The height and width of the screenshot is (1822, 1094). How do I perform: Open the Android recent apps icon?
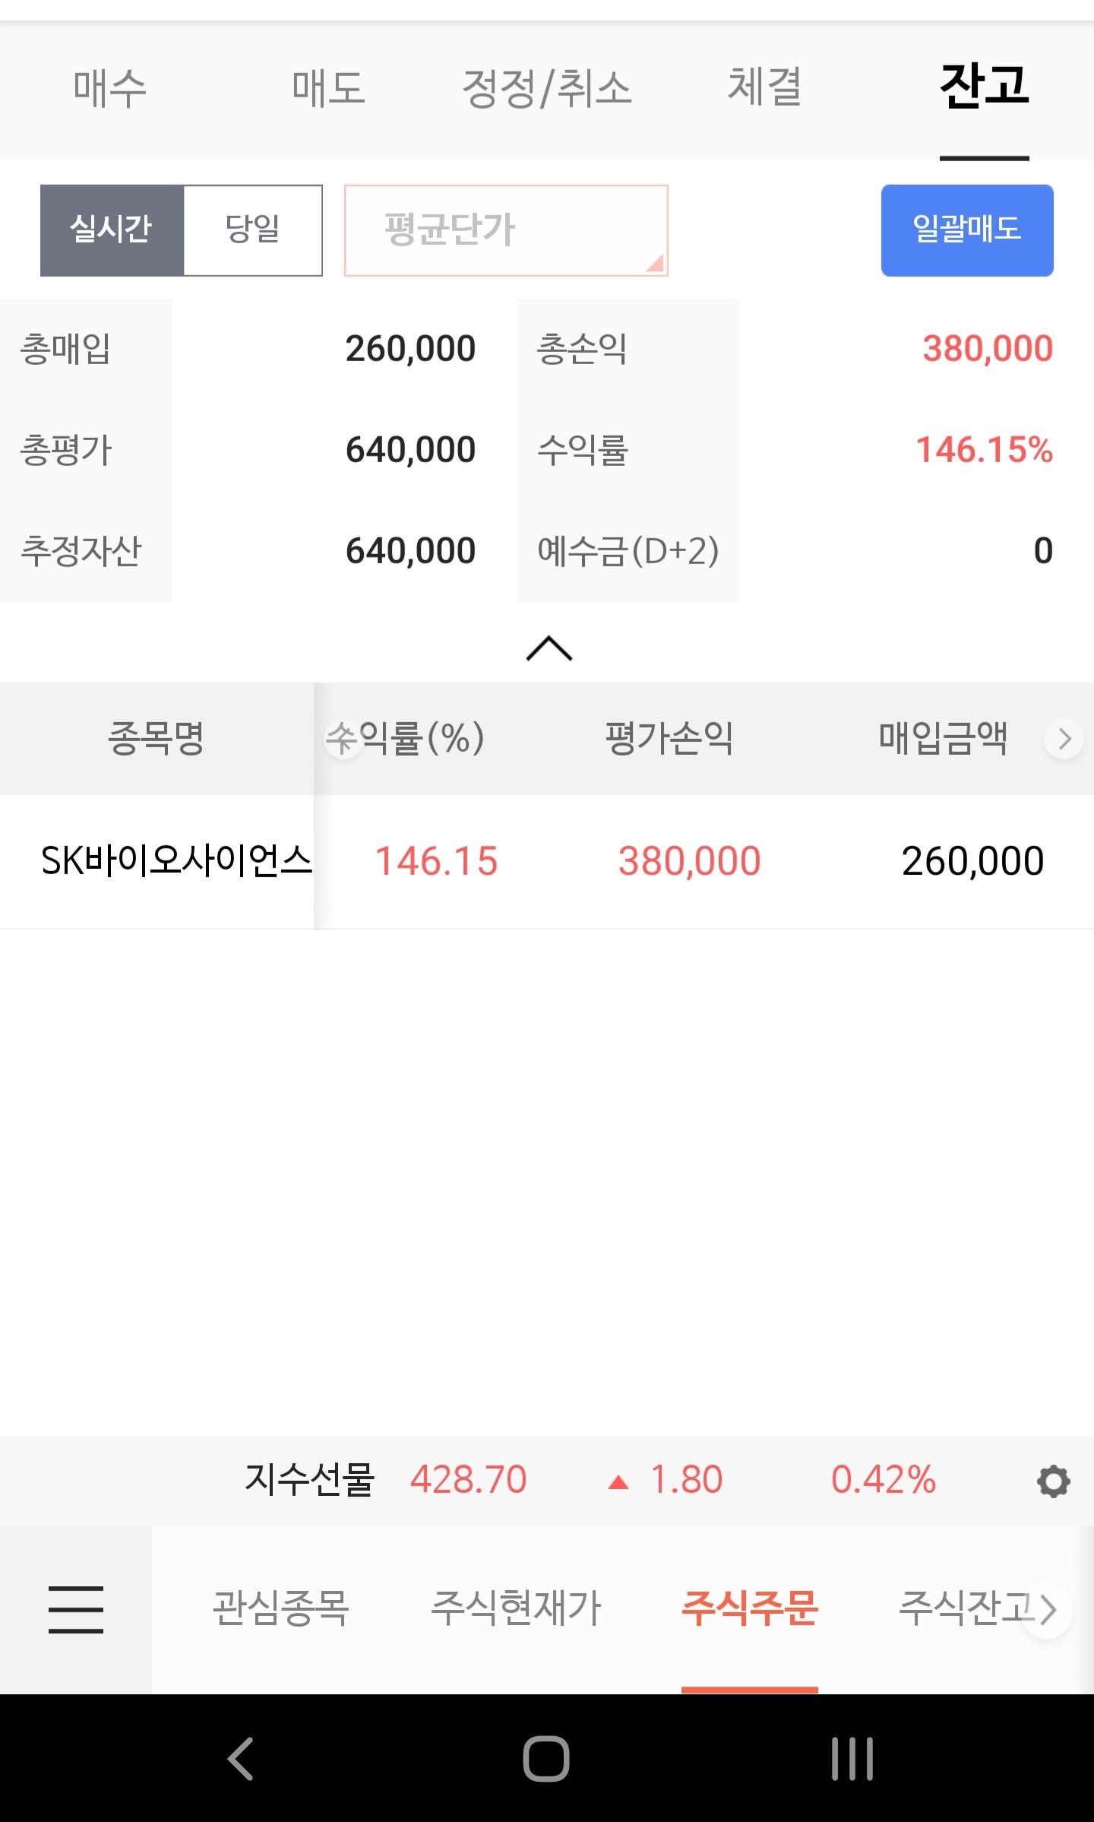tap(852, 1758)
